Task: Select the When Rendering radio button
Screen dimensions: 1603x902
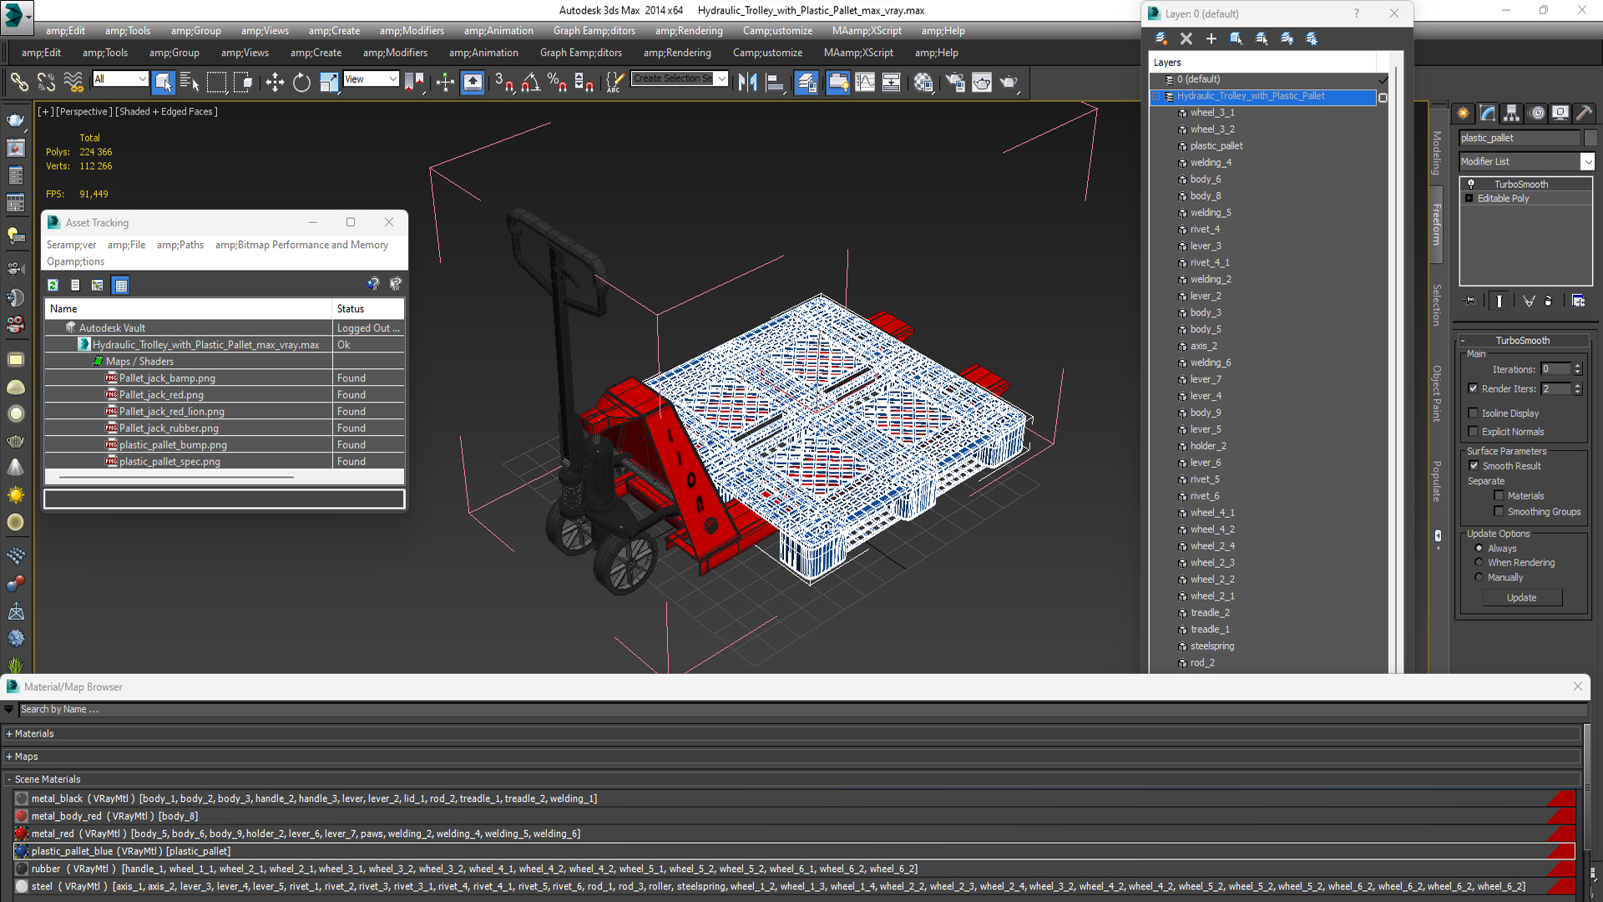Action: coord(1479,563)
